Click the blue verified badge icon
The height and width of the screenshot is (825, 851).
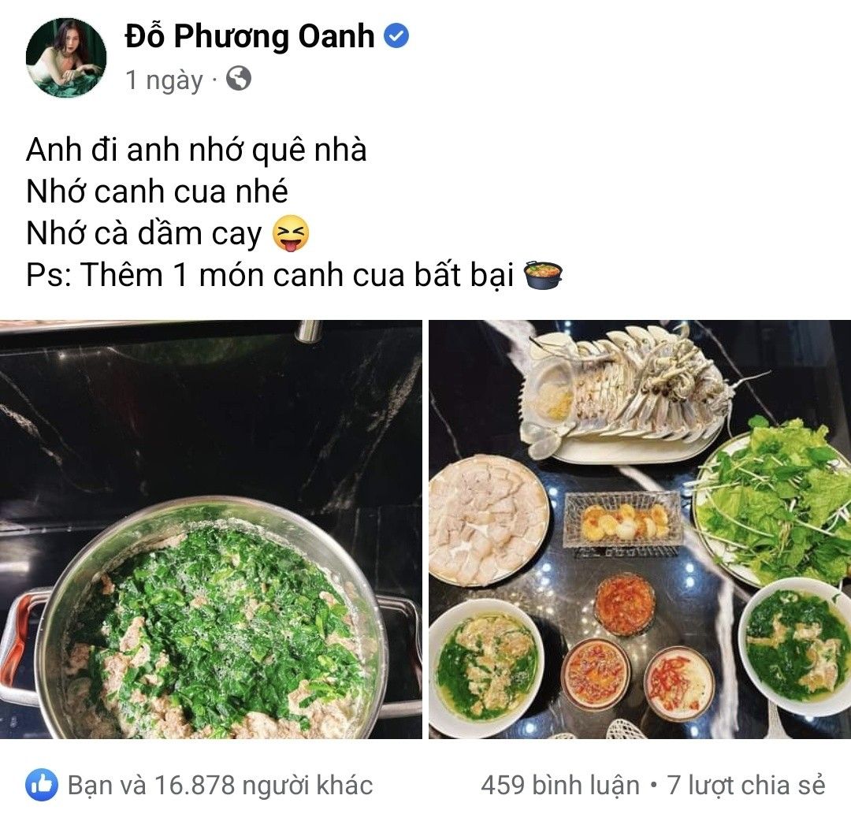pos(396,36)
